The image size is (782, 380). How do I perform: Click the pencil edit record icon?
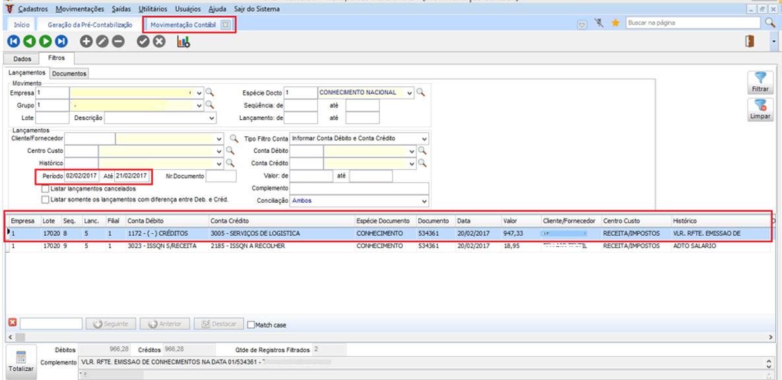pos(102,41)
